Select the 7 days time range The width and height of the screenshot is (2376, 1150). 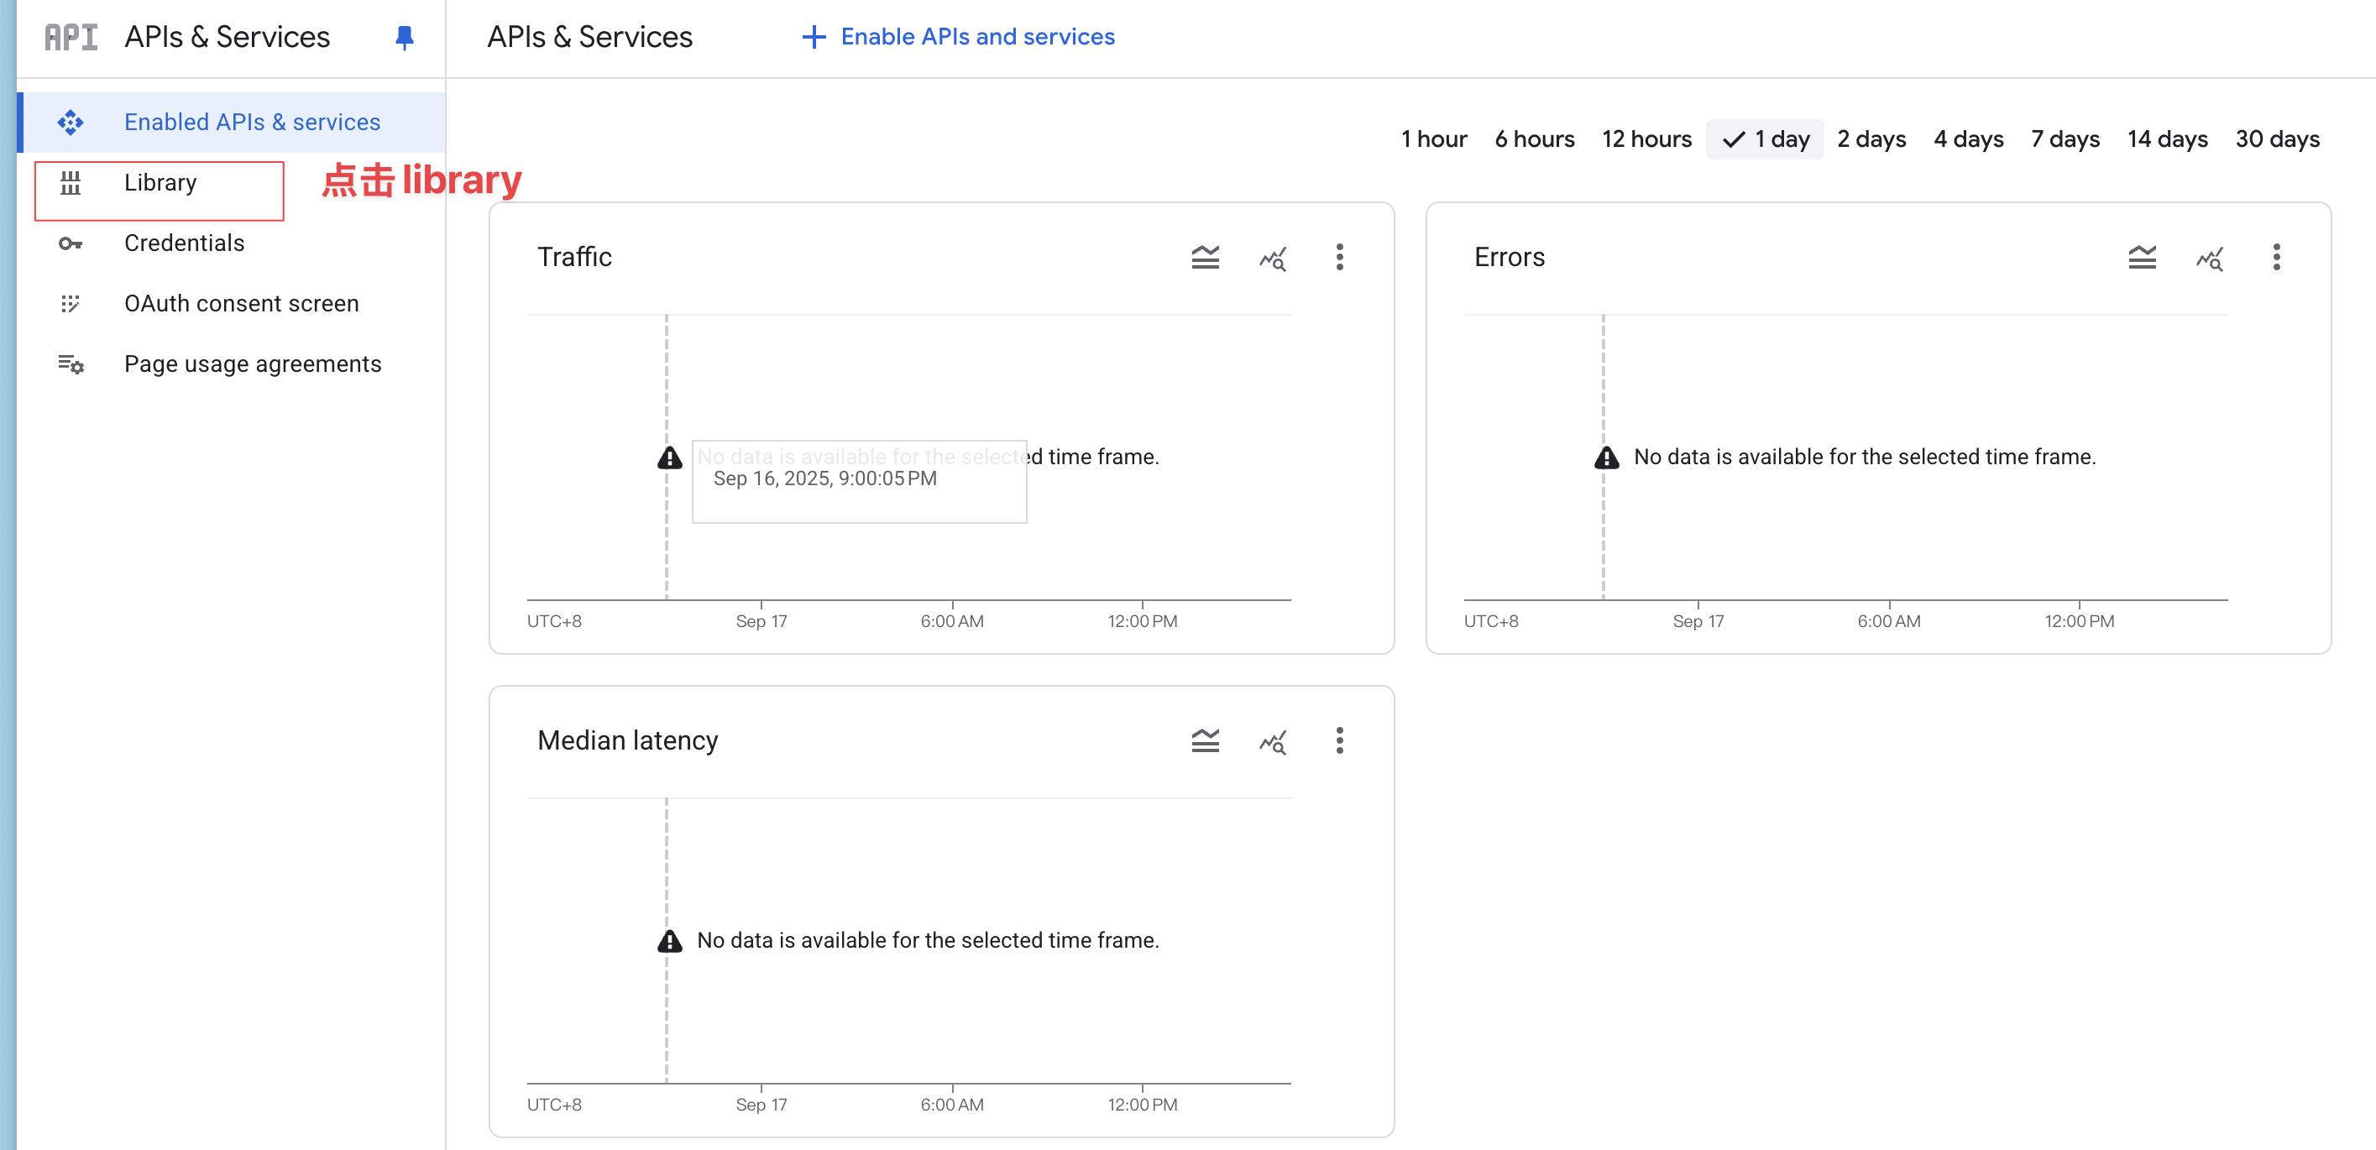[x=2065, y=139]
